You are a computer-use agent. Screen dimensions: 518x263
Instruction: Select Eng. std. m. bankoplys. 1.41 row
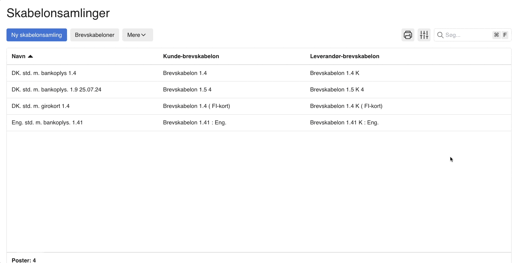click(x=47, y=122)
